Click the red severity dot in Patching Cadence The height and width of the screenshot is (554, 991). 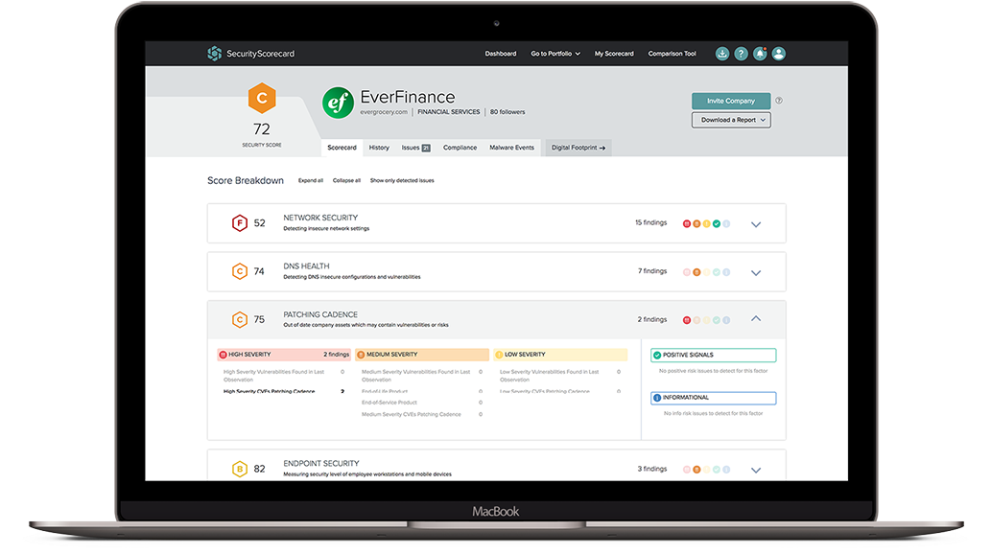click(686, 320)
